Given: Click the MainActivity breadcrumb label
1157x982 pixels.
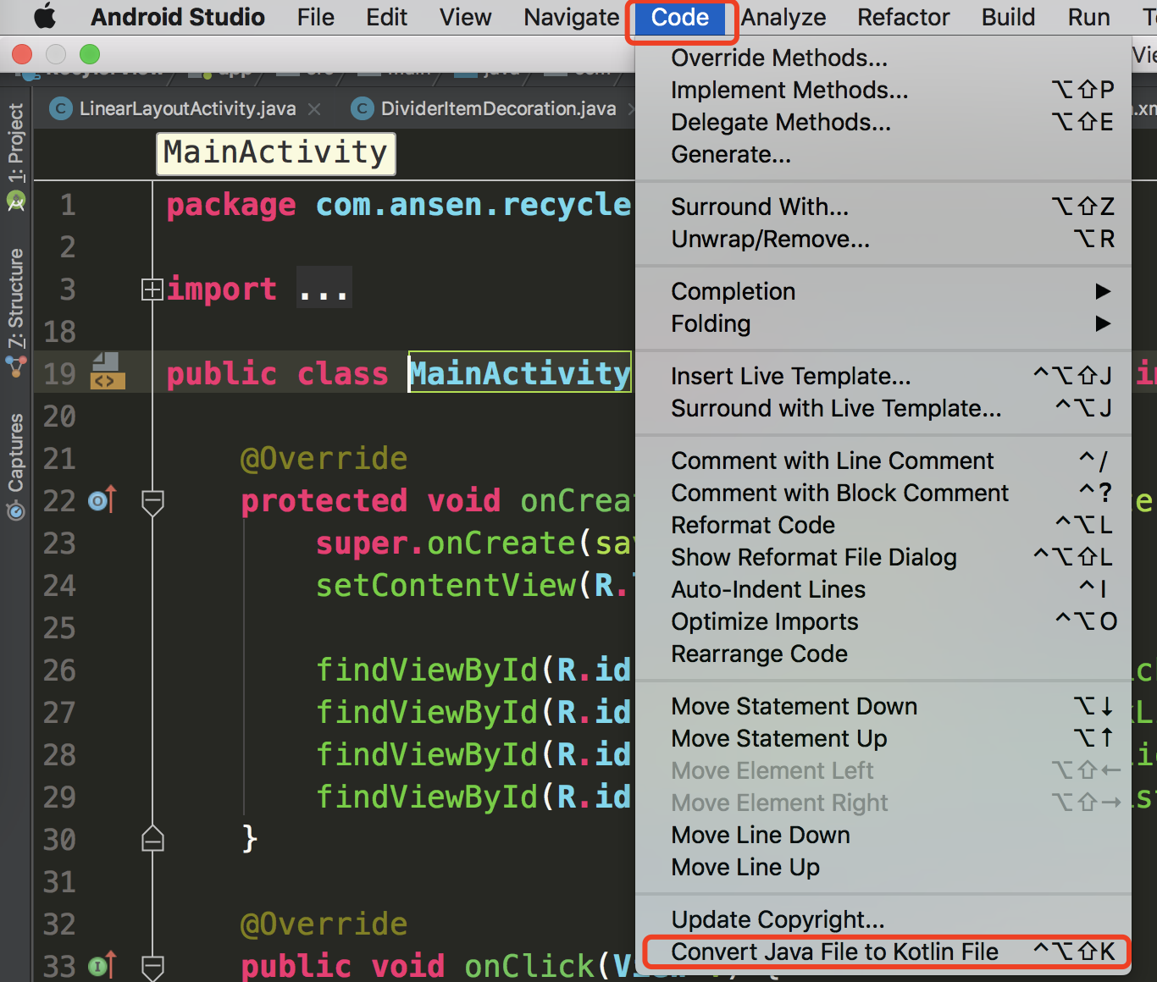Looking at the screenshot, I should [x=275, y=153].
